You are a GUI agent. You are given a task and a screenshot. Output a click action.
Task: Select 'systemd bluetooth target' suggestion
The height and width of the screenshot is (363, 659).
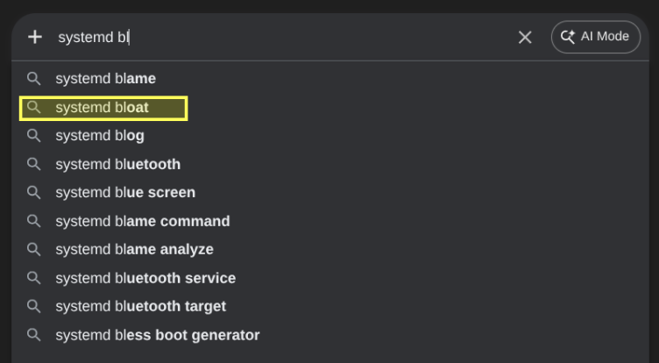(x=140, y=306)
